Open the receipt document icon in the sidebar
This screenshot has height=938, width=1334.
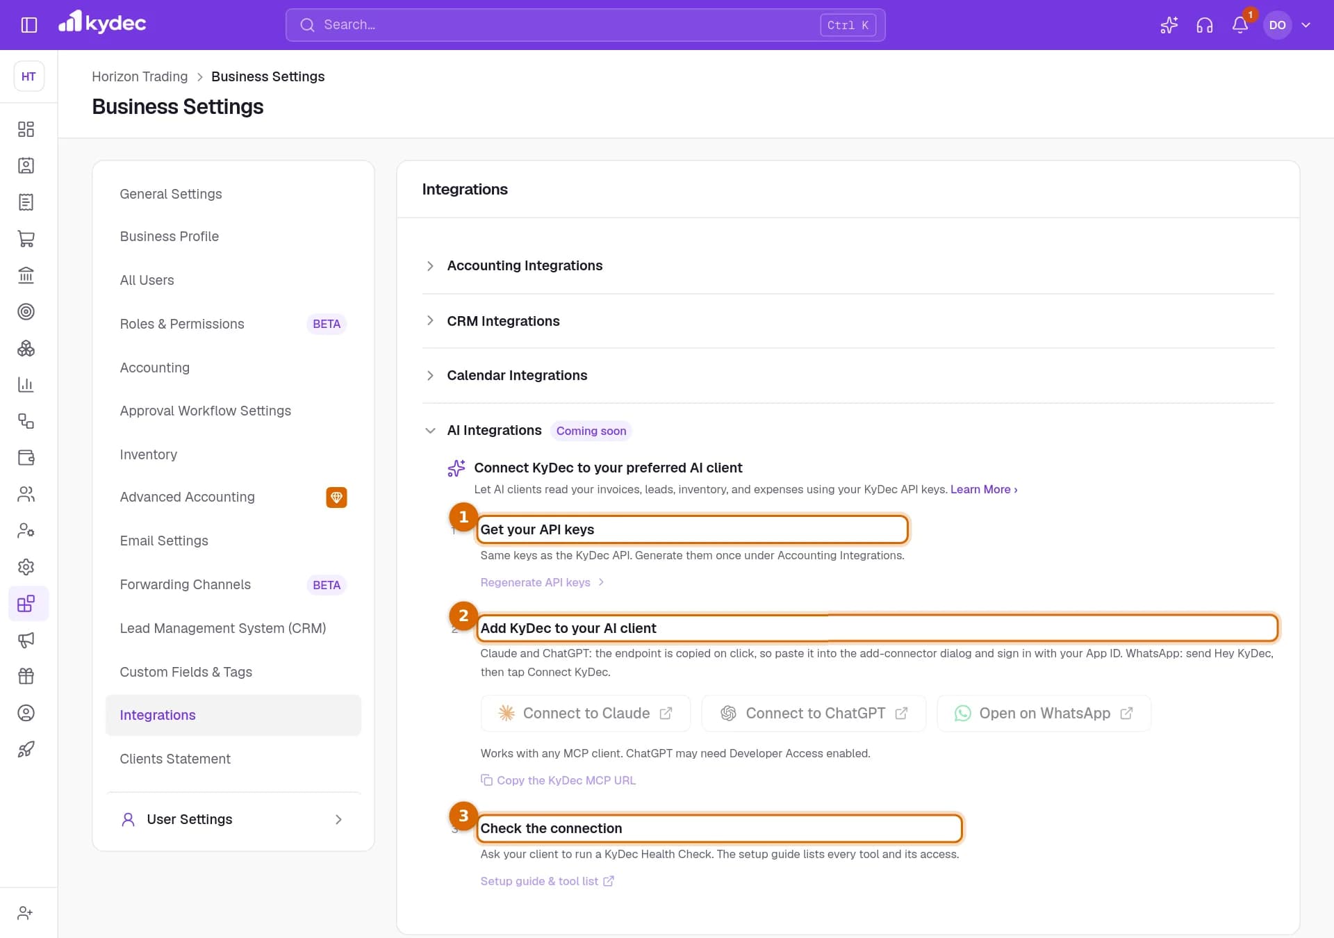26,202
